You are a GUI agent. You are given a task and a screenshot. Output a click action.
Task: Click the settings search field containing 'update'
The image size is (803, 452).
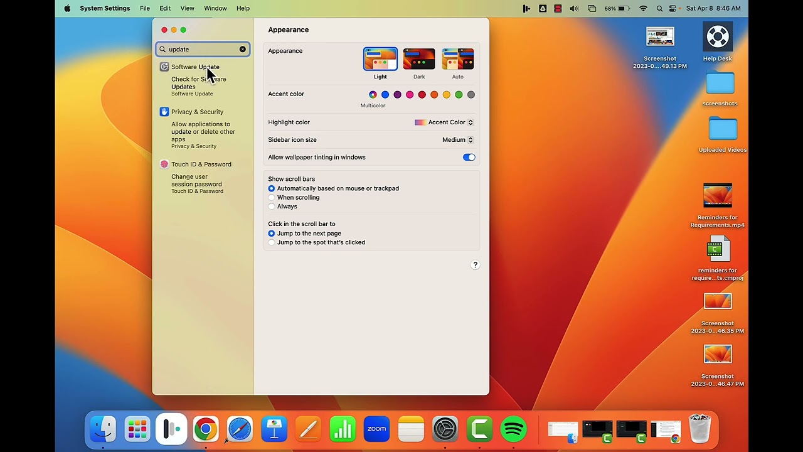(x=203, y=49)
